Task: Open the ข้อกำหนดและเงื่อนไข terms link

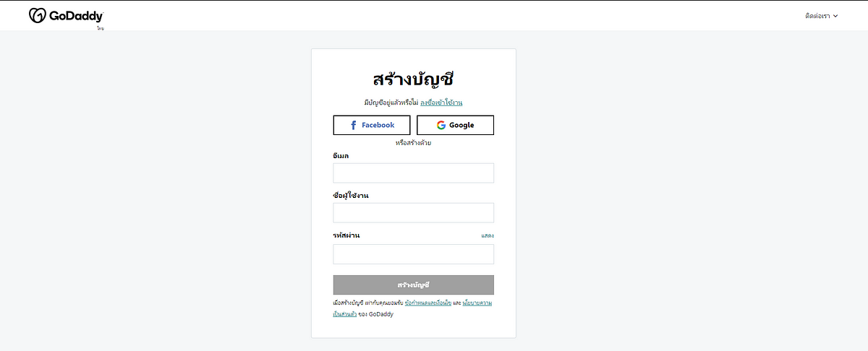Action: pyautogui.click(x=428, y=303)
